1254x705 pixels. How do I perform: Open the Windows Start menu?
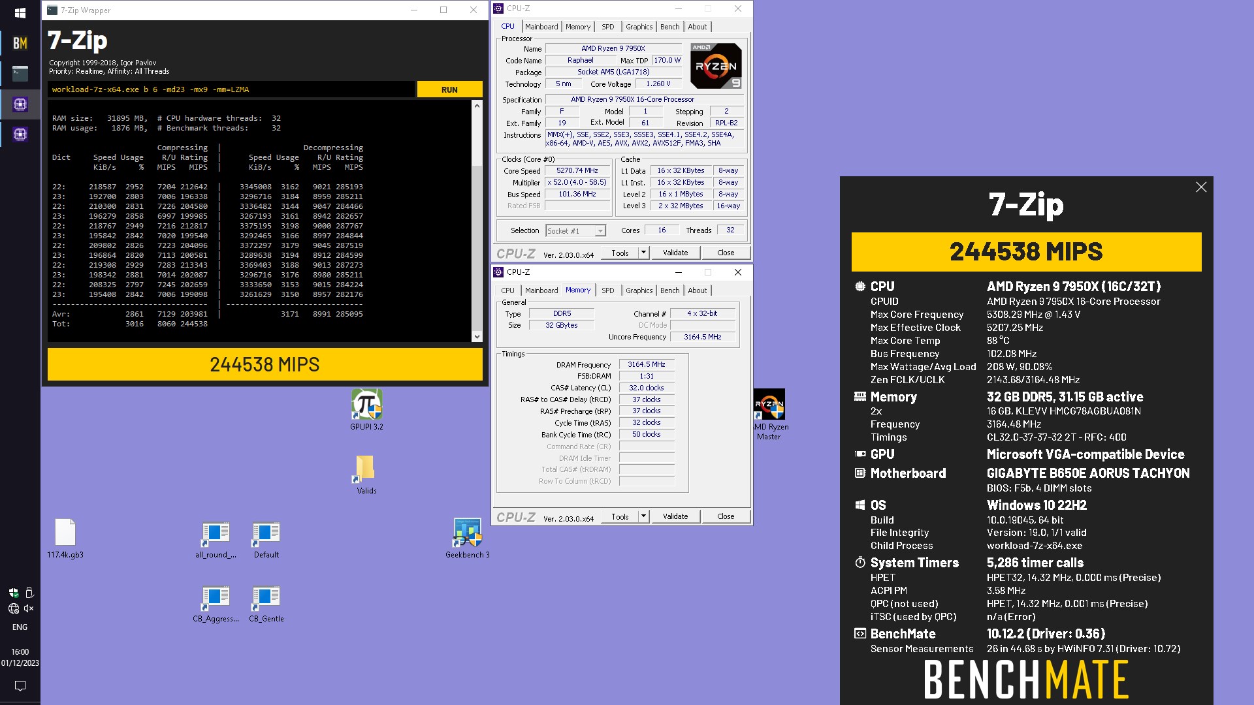[x=20, y=12]
